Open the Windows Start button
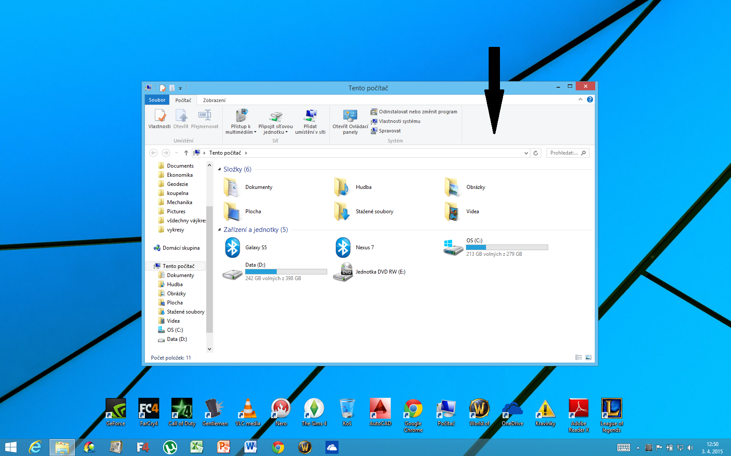This screenshot has width=731, height=456. [11, 447]
